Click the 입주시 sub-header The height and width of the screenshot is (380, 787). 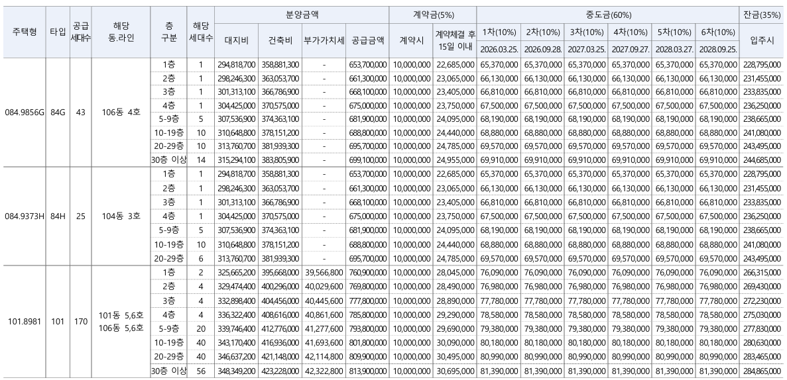(761, 40)
